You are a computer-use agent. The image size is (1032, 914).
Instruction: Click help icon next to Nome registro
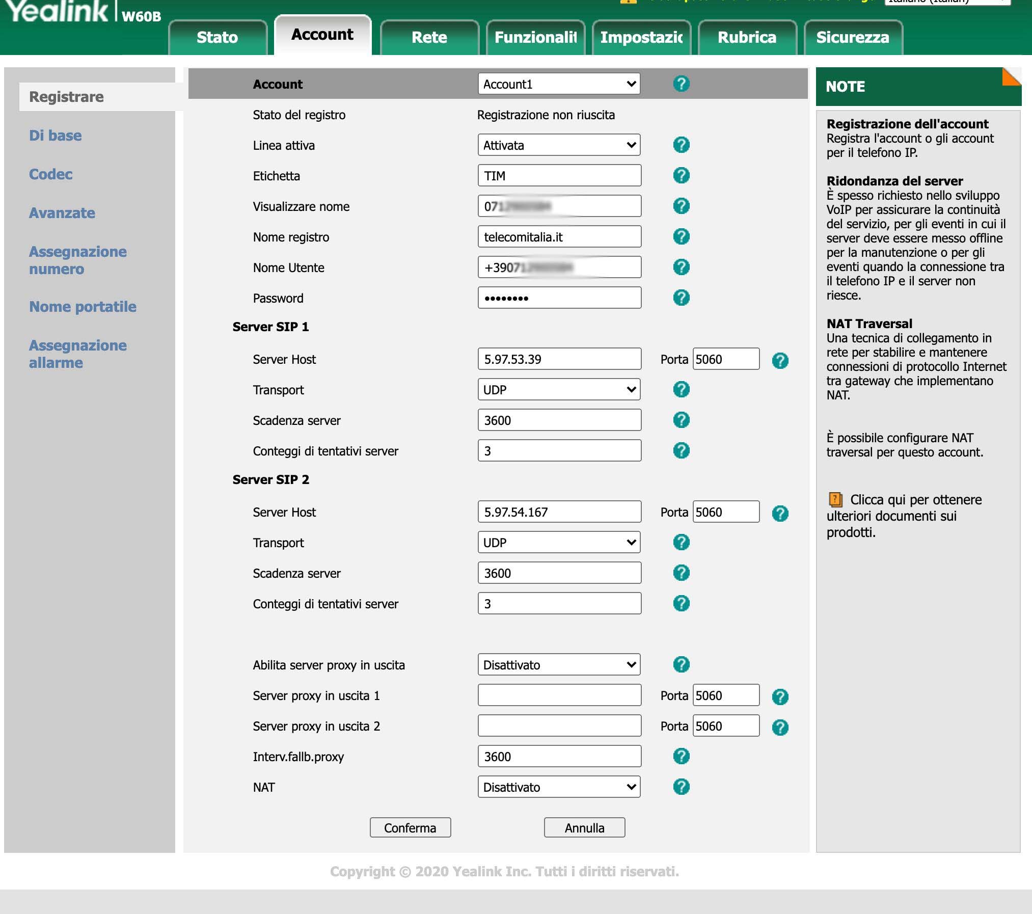click(x=681, y=237)
